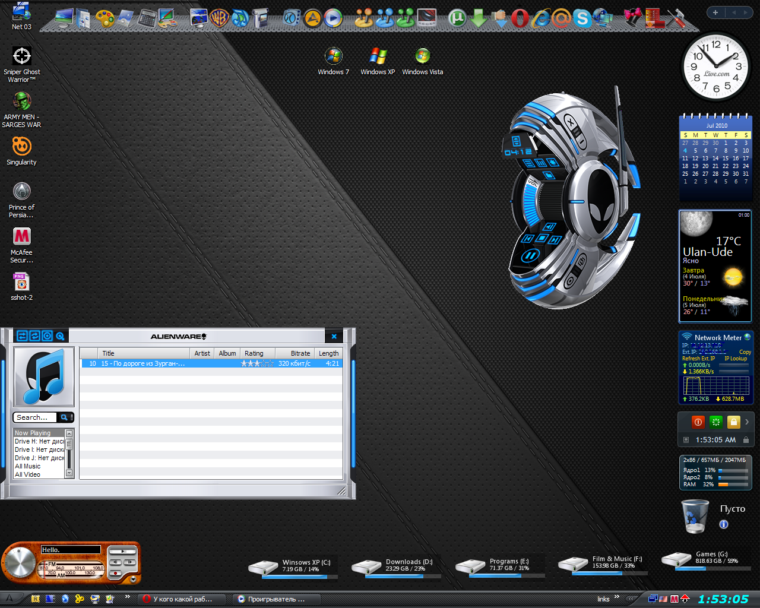Click the globe icon on the Network Meter header
The image size is (760, 608).
(747, 337)
